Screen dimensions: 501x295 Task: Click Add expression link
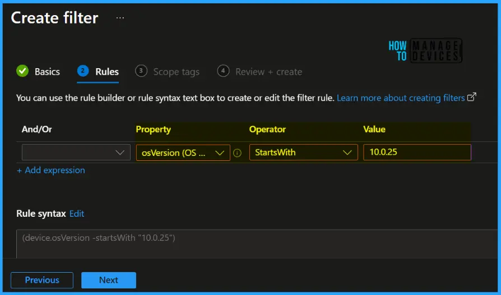(51, 170)
